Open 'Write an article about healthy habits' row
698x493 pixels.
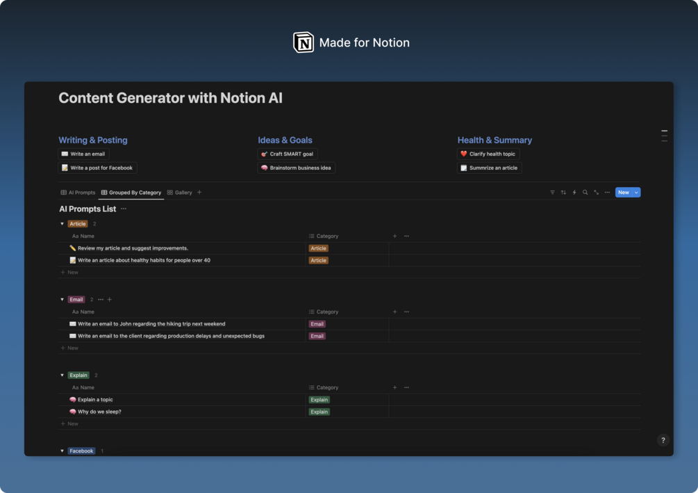click(x=144, y=260)
